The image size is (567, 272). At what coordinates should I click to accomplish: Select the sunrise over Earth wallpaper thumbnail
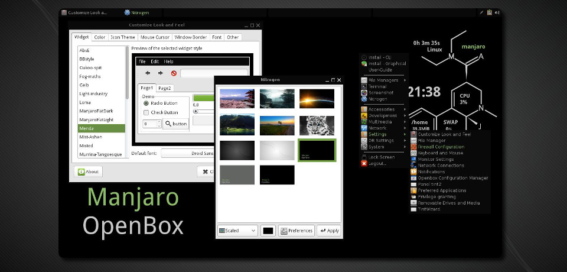pos(317,99)
